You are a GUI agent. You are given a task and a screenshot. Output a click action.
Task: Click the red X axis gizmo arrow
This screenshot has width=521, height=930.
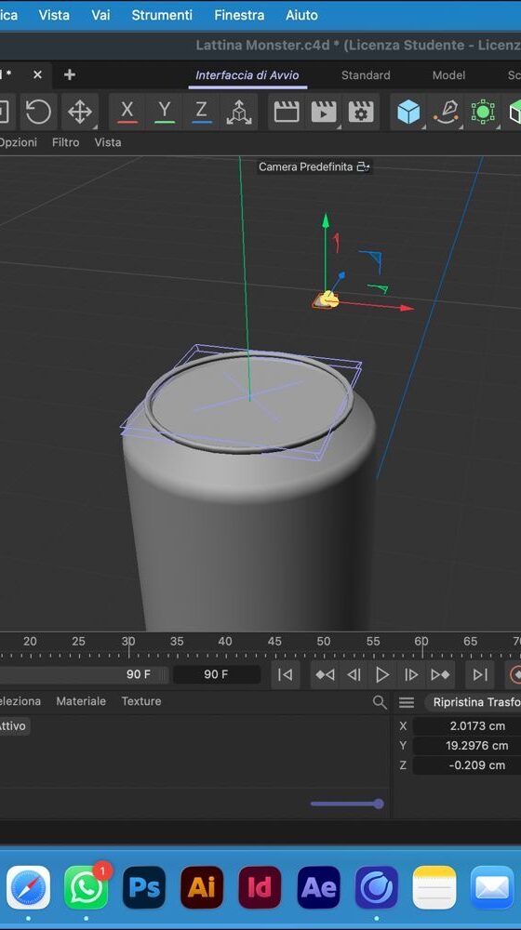coord(407,308)
